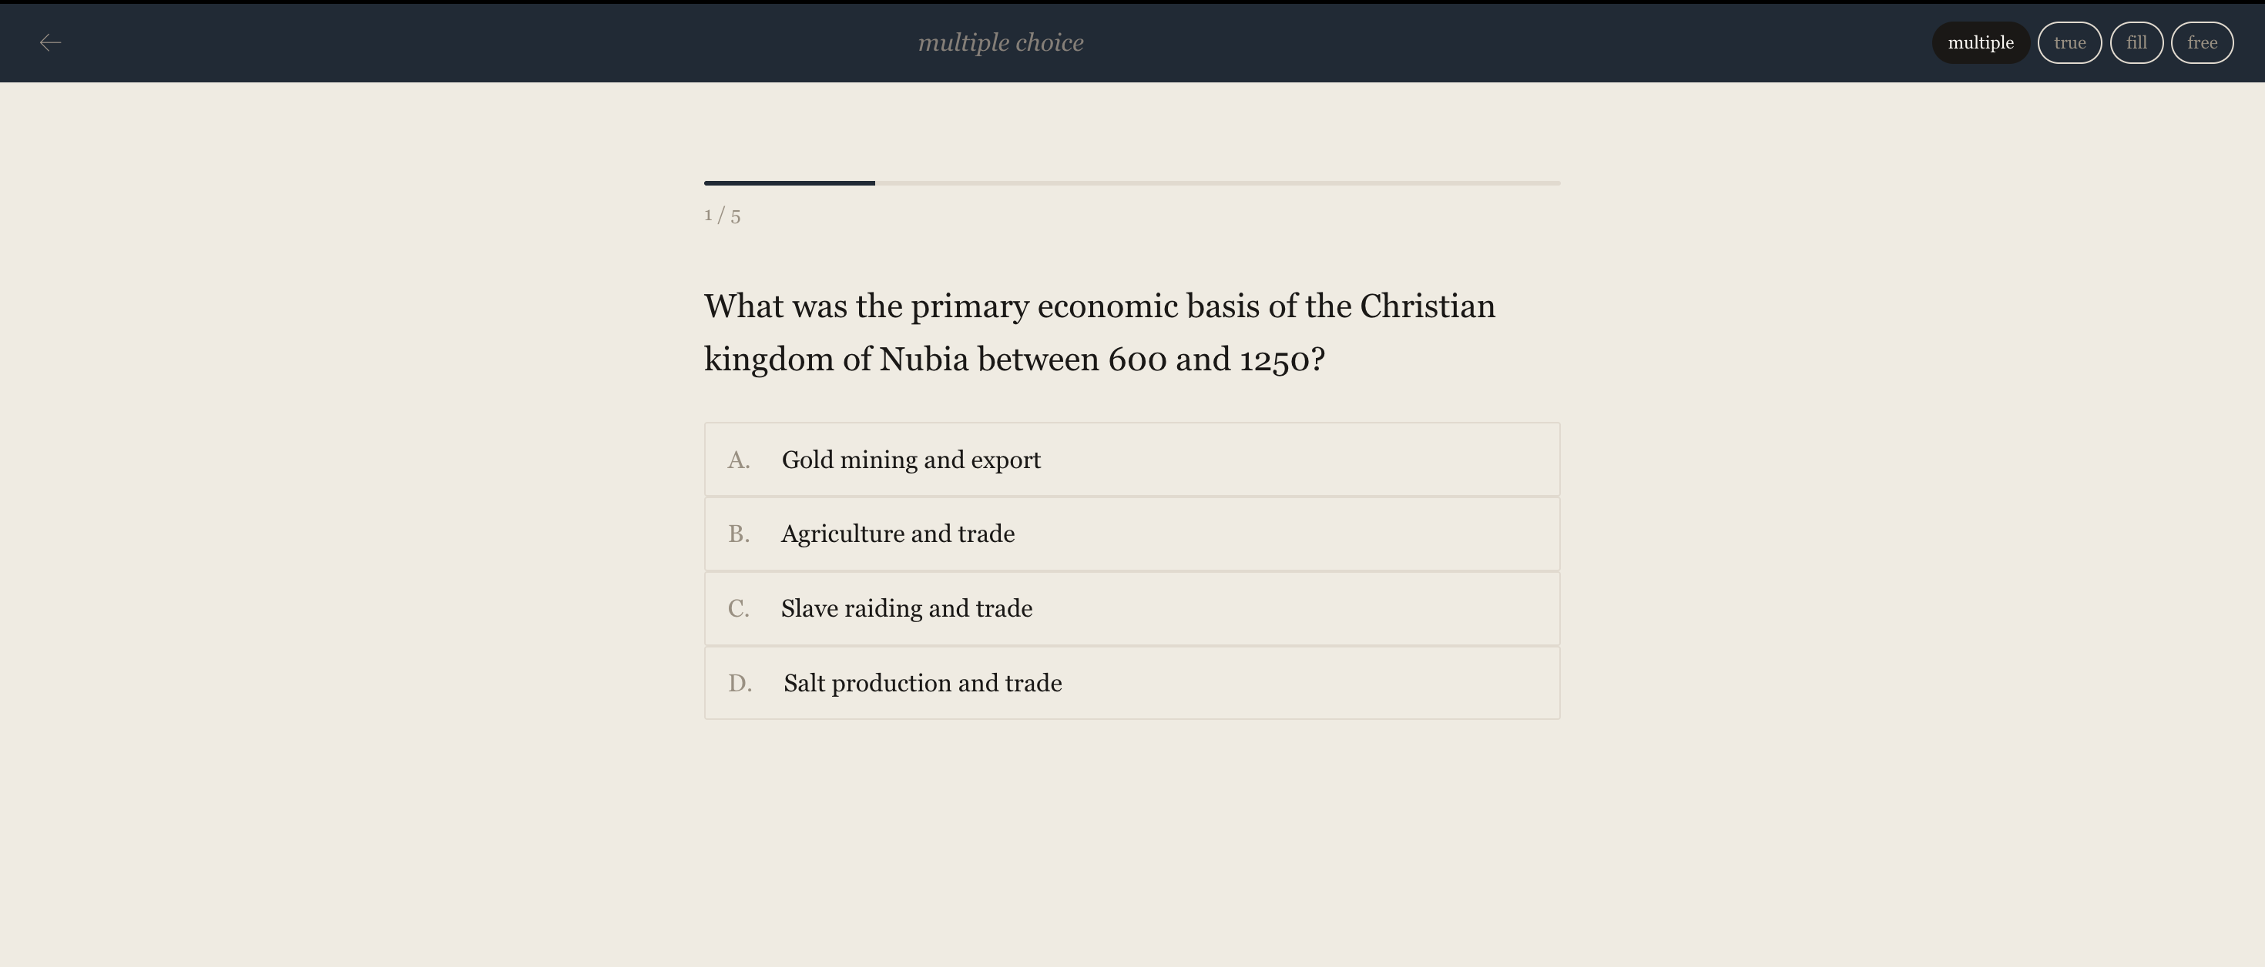The width and height of the screenshot is (2265, 967).
Task: Click the filled part of progress bar
Action: 789,182
